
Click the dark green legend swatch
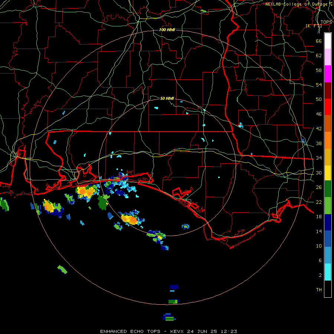click(328, 189)
